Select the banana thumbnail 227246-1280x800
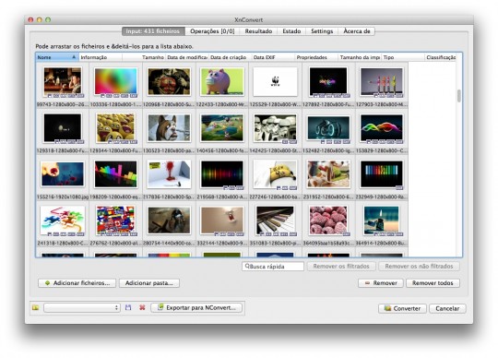The image size is (498, 358). pyautogui.click(x=275, y=173)
